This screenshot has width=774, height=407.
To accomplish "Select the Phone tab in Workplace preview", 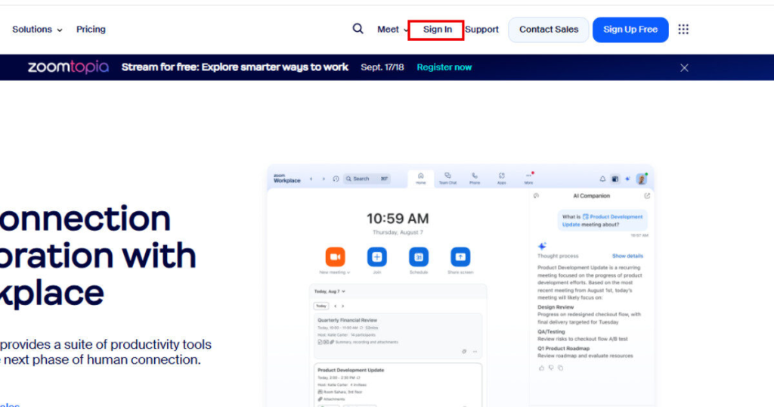I will coord(475,179).
